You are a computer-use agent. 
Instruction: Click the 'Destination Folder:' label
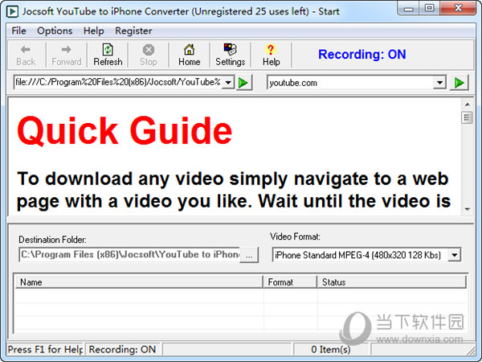[52, 240]
